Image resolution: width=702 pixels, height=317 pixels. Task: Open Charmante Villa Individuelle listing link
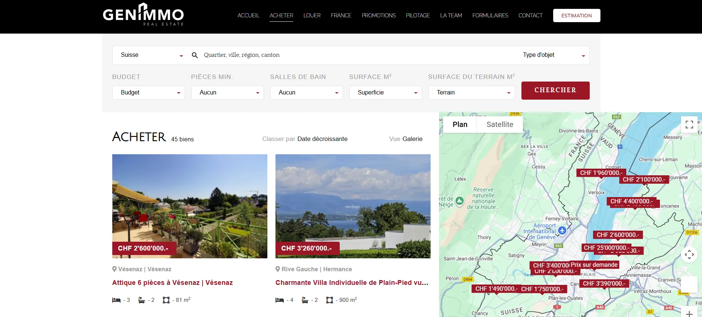[x=352, y=283]
